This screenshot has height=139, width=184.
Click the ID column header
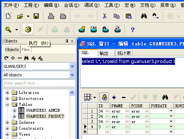tap(104, 106)
